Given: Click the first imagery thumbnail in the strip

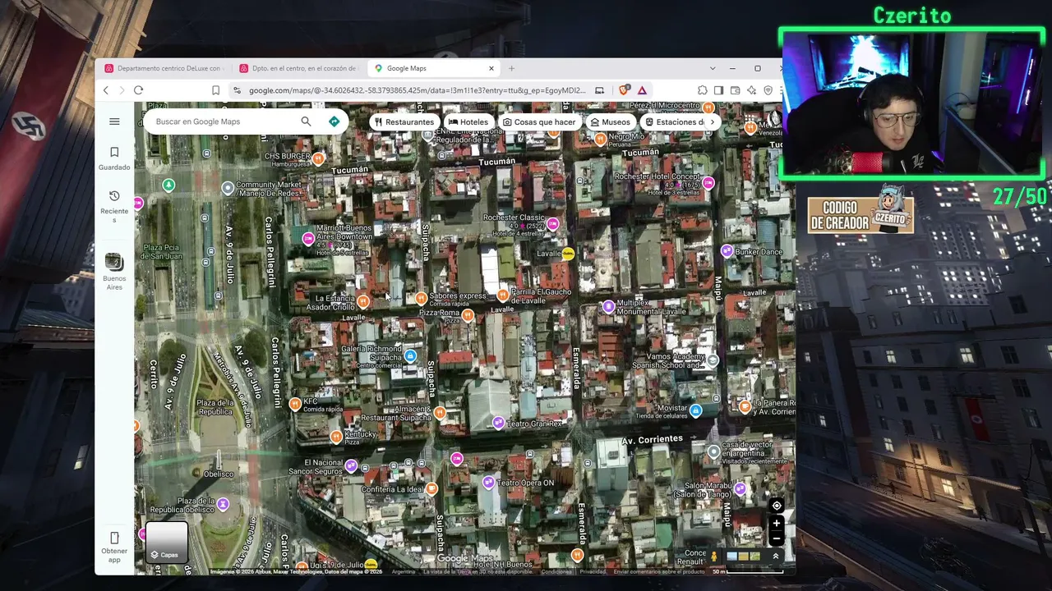Looking at the screenshot, I should coord(731,557).
